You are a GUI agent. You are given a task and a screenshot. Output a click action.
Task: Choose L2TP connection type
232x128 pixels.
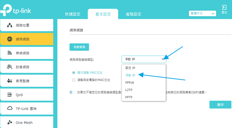144,90
